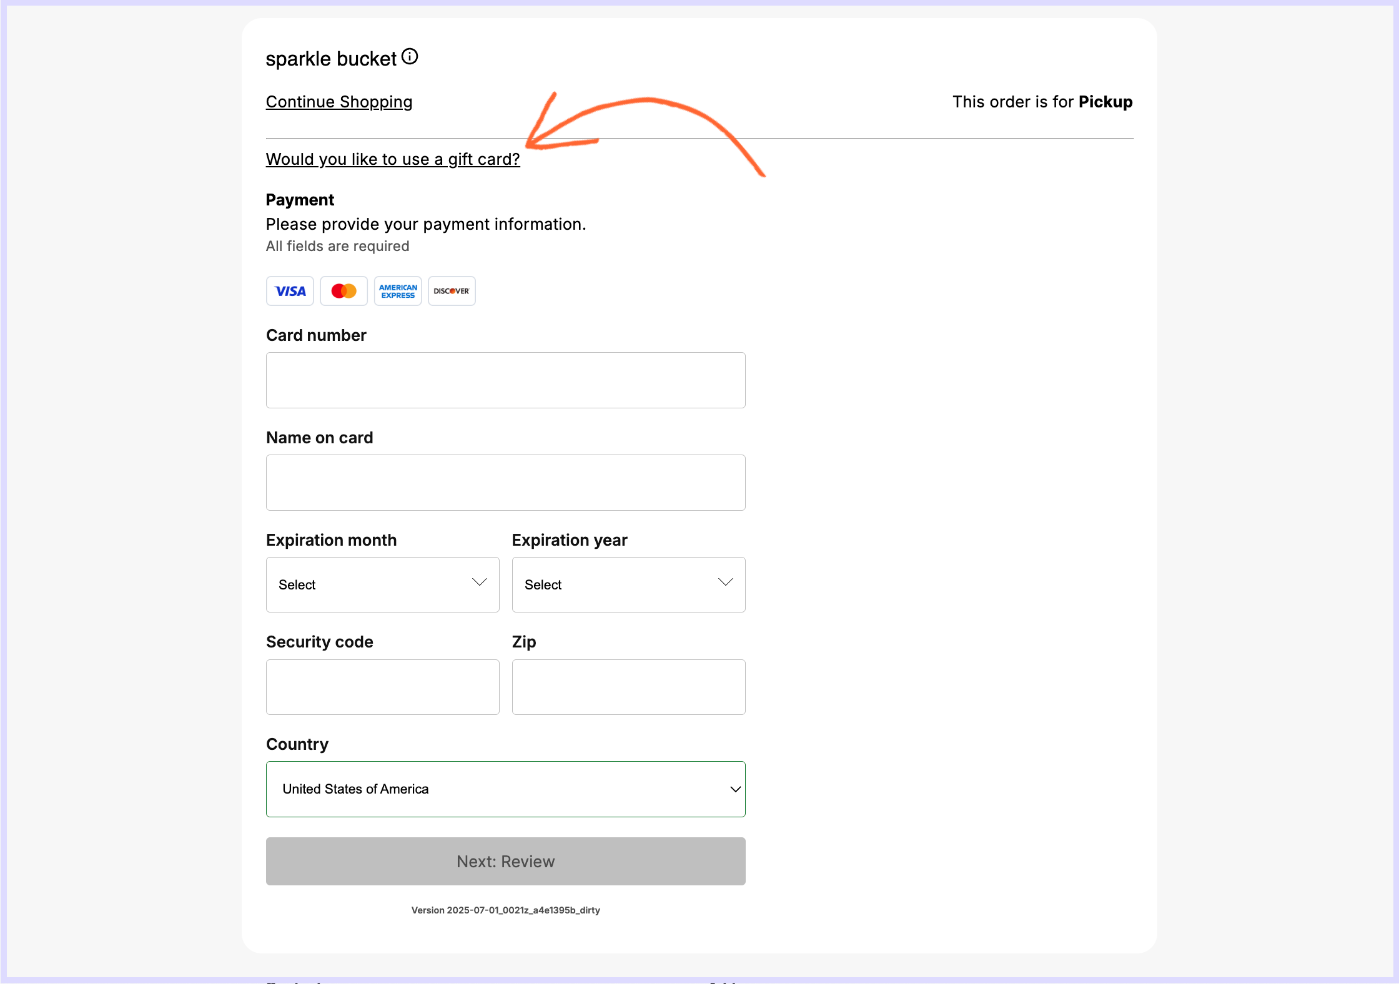Click into the Name on card field
1399x984 pixels.
[x=505, y=483]
